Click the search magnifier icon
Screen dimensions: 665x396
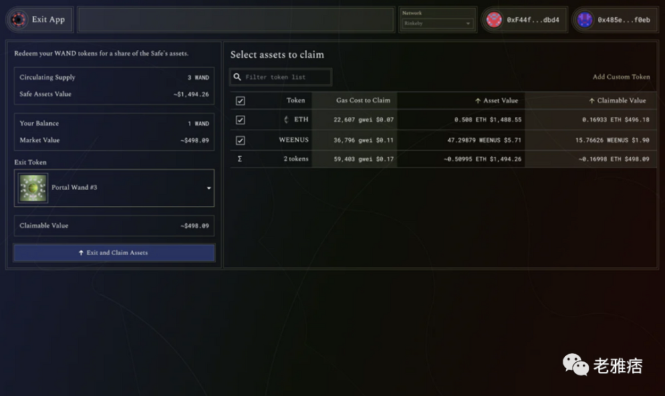coord(237,76)
